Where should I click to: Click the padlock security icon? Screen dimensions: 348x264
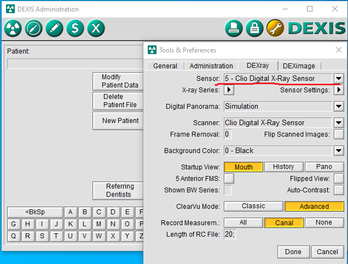click(x=254, y=28)
